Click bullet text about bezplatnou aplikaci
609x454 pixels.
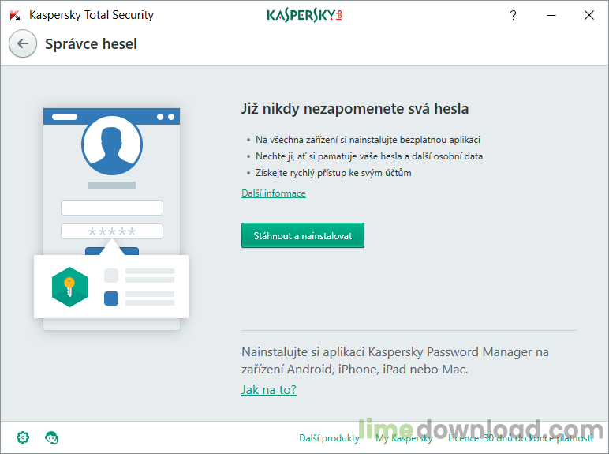[x=368, y=140]
